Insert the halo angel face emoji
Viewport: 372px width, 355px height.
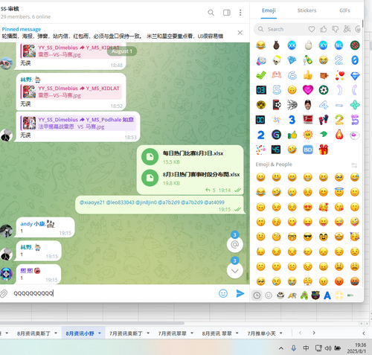pos(339,192)
